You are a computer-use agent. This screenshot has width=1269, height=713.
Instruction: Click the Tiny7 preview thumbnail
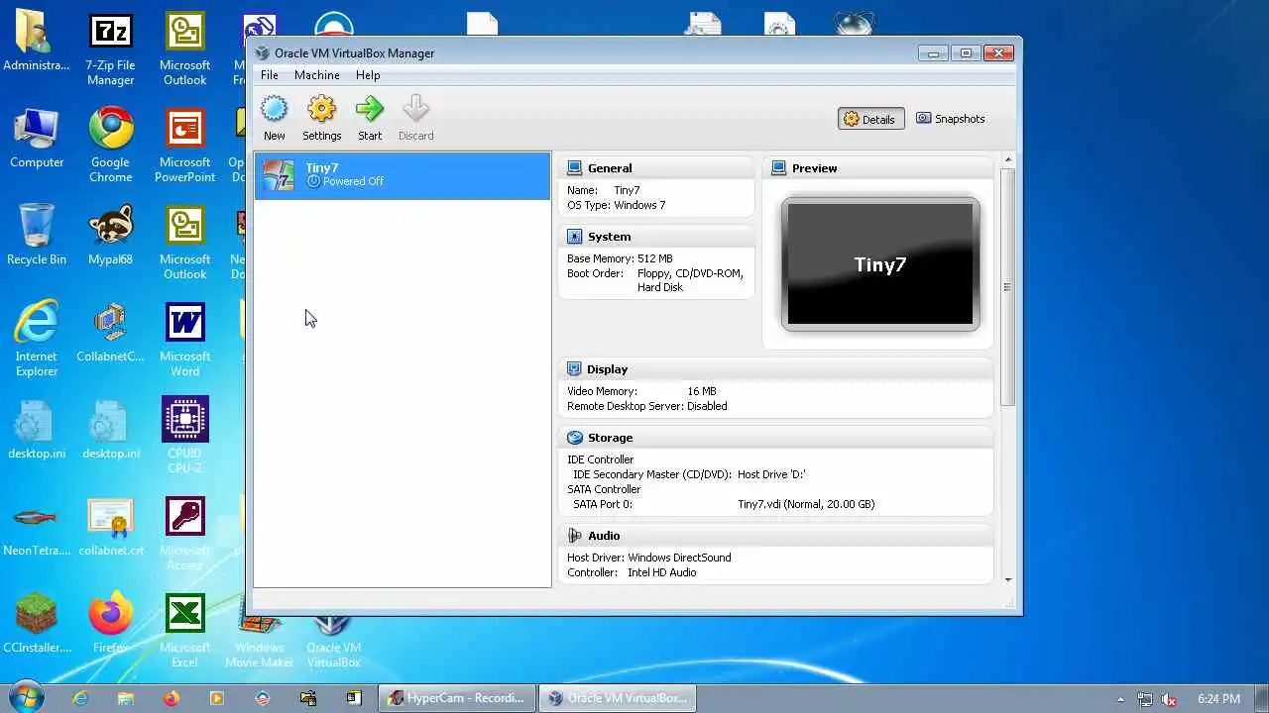(880, 264)
